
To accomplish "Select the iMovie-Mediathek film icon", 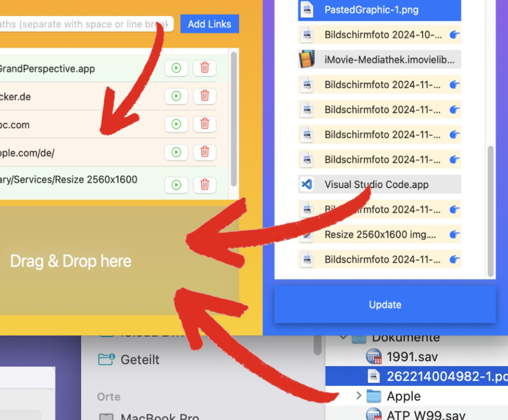I will pyautogui.click(x=307, y=60).
